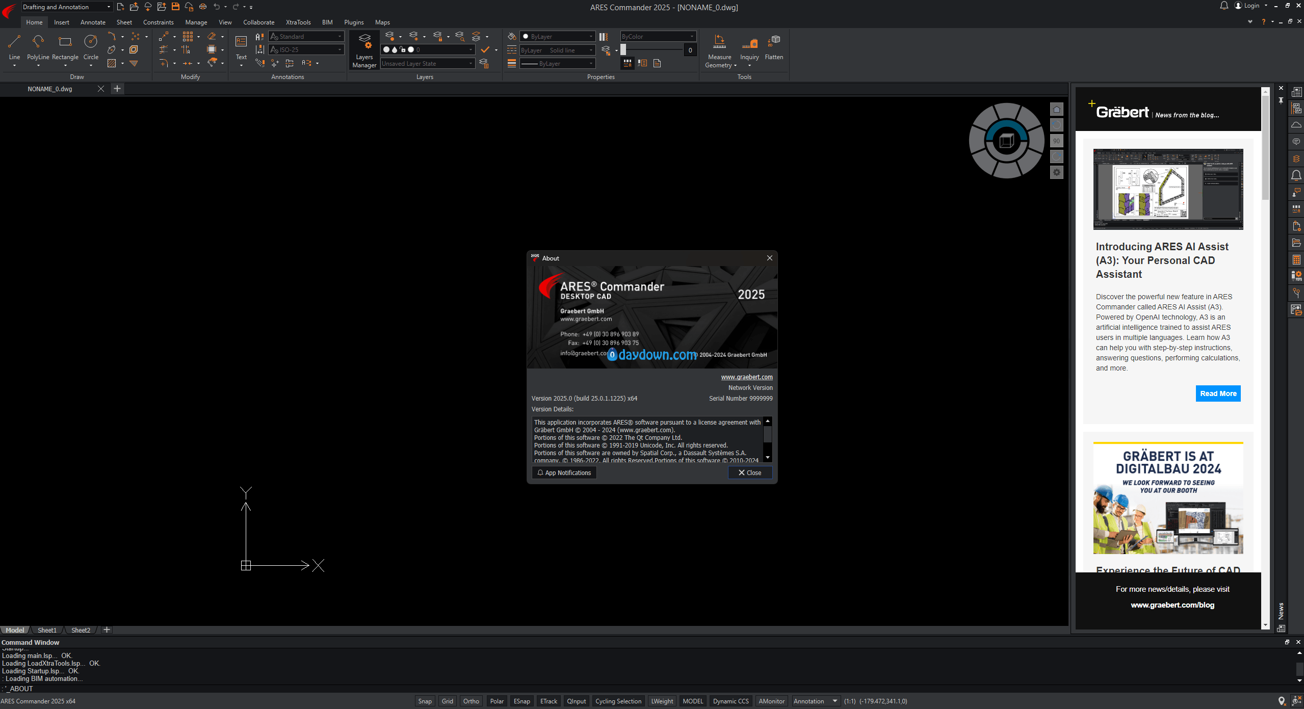This screenshot has height=709, width=1304.
Task: Open the Drafting and Annotation workspace dropdown
Action: click(x=66, y=7)
